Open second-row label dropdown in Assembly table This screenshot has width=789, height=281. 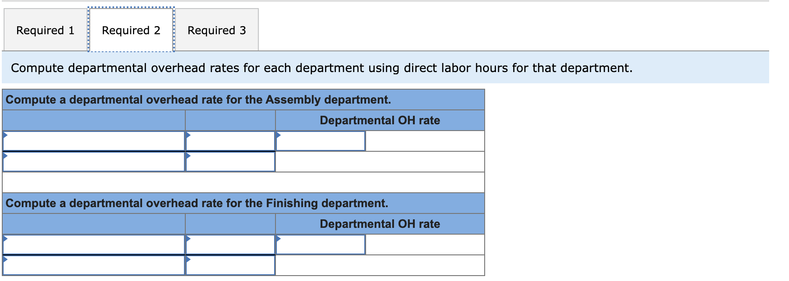tap(94, 162)
